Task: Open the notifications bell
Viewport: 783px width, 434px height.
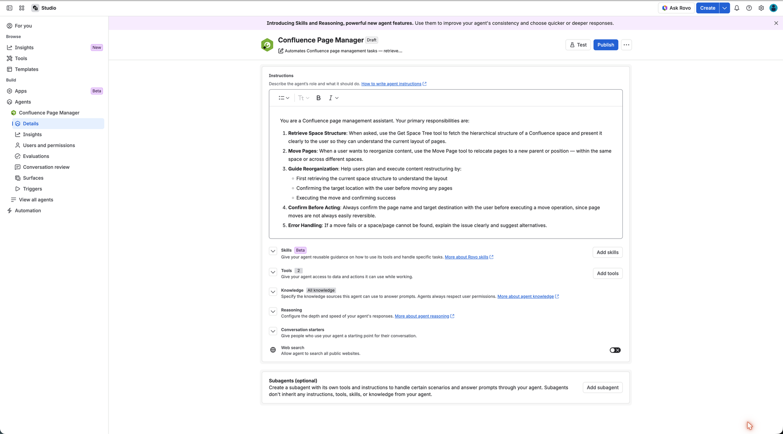Action: point(737,8)
